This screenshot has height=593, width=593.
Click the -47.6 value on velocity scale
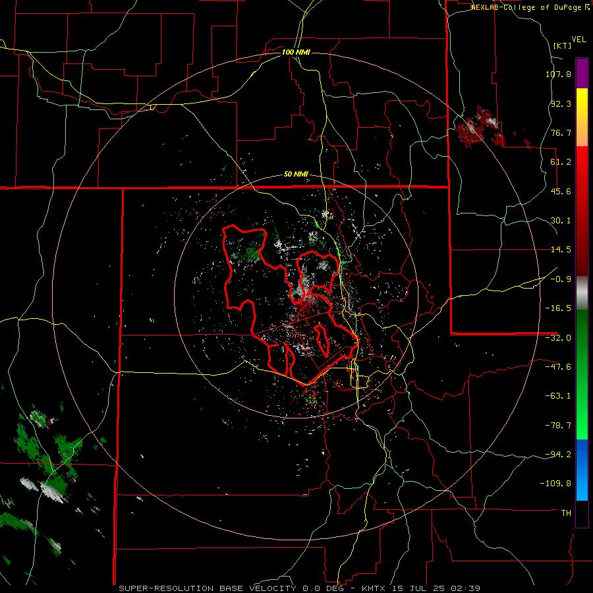coord(558,367)
